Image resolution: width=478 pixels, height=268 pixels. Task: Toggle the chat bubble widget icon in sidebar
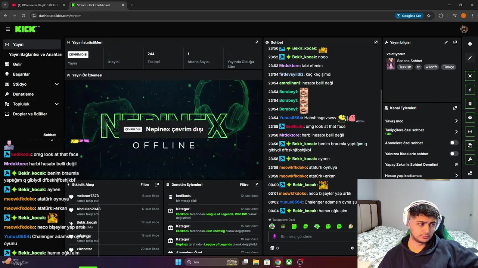coord(470,118)
